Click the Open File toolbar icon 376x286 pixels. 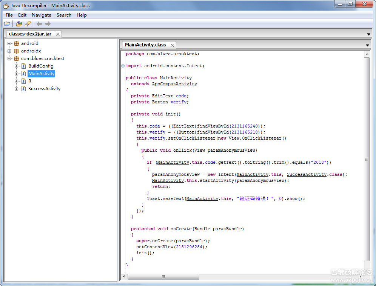click(x=7, y=24)
